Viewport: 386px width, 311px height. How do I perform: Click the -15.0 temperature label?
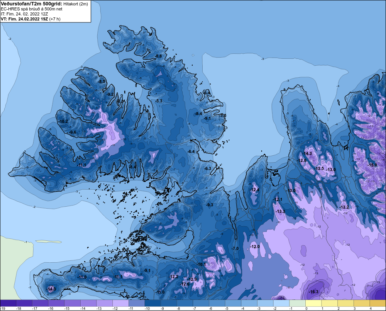pyautogui.click(x=372, y=165)
